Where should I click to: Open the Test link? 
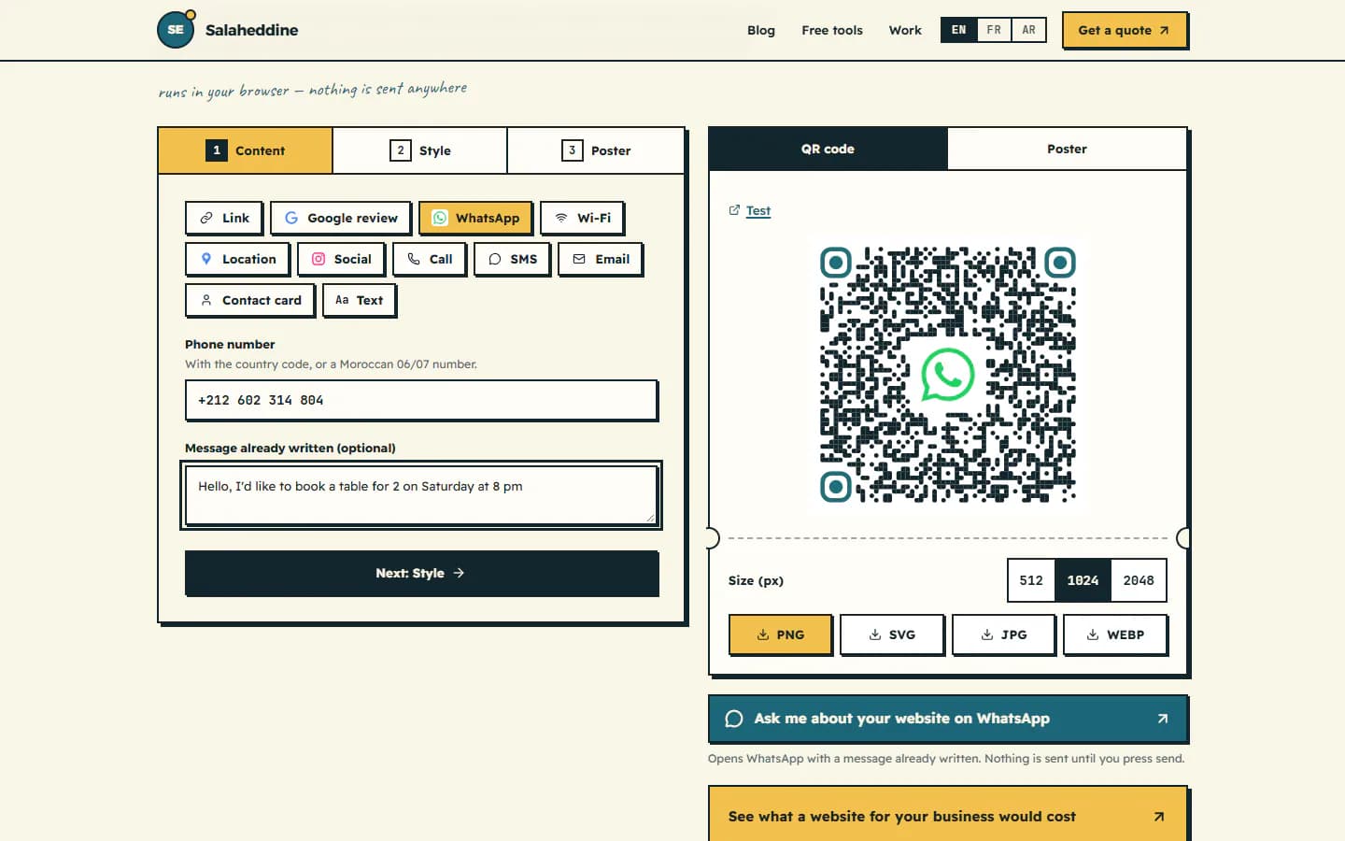pyautogui.click(x=750, y=210)
